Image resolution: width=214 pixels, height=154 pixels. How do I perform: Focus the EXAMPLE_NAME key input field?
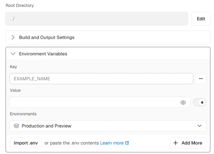click(x=101, y=79)
